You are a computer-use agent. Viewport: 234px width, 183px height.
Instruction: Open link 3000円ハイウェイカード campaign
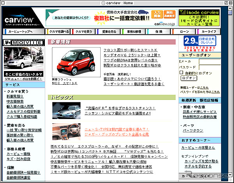pos(109,156)
